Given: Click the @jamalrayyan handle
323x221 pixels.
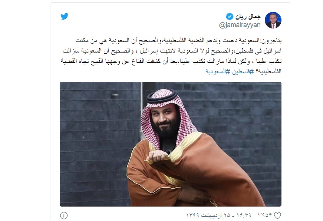Looking at the screenshot, I should coord(240,25).
